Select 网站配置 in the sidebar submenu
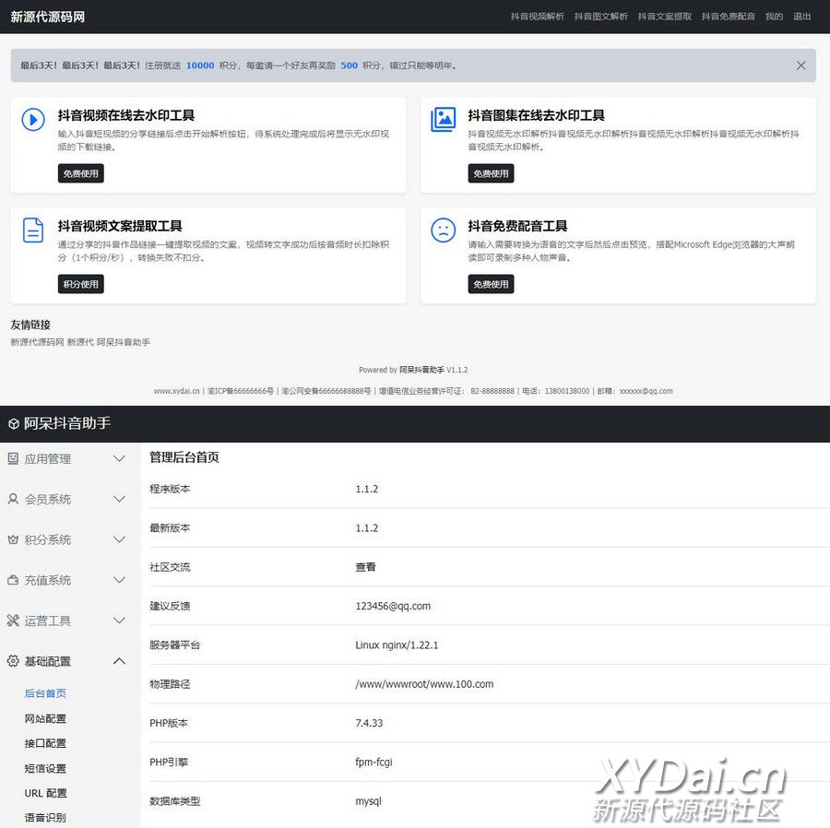 pyautogui.click(x=45, y=718)
